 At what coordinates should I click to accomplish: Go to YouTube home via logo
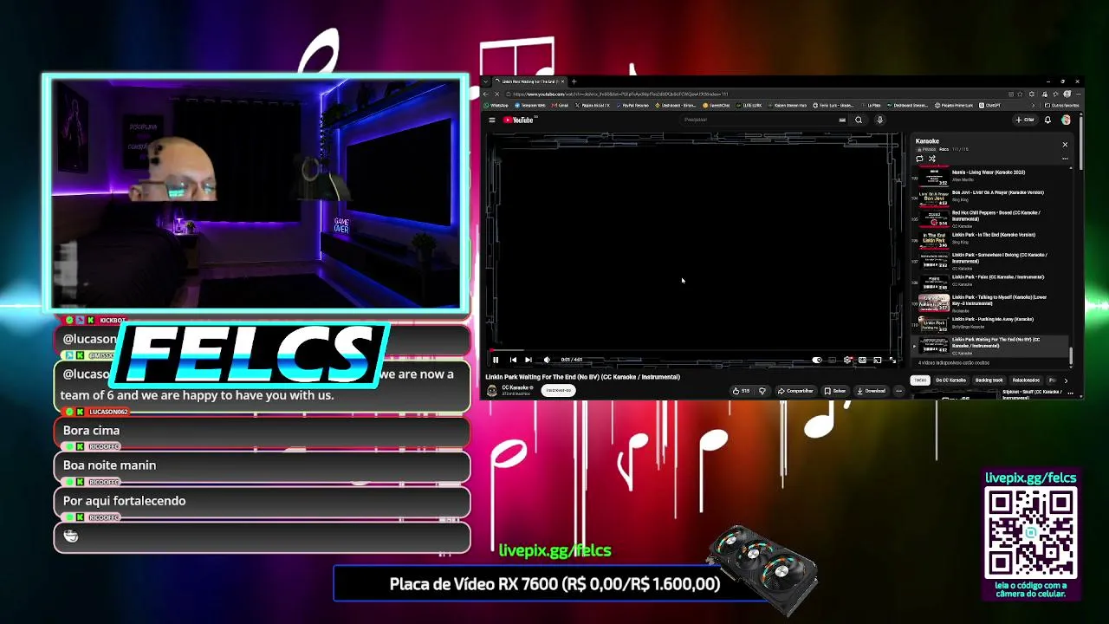[x=518, y=120]
